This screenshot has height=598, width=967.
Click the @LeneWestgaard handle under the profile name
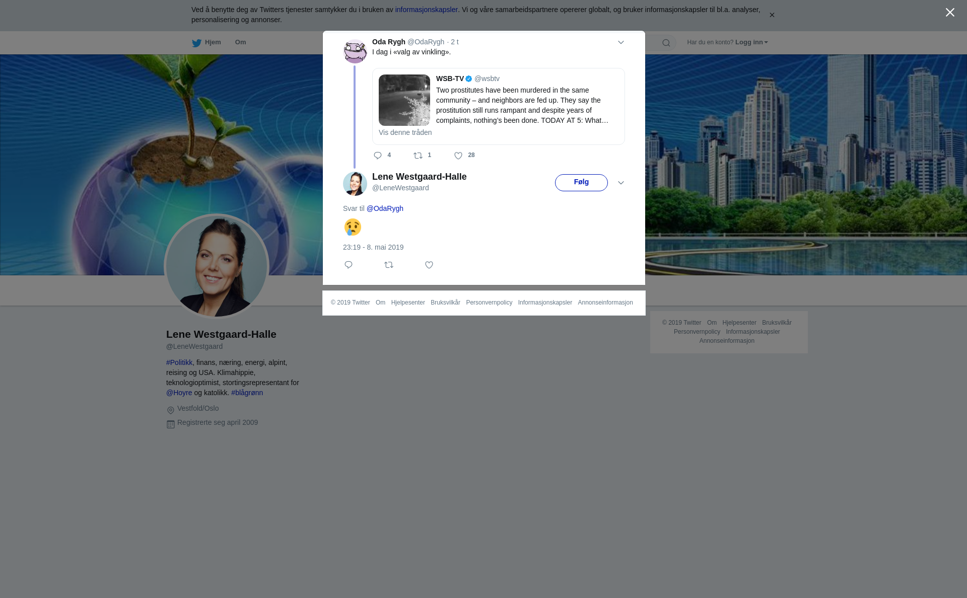[x=194, y=346]
